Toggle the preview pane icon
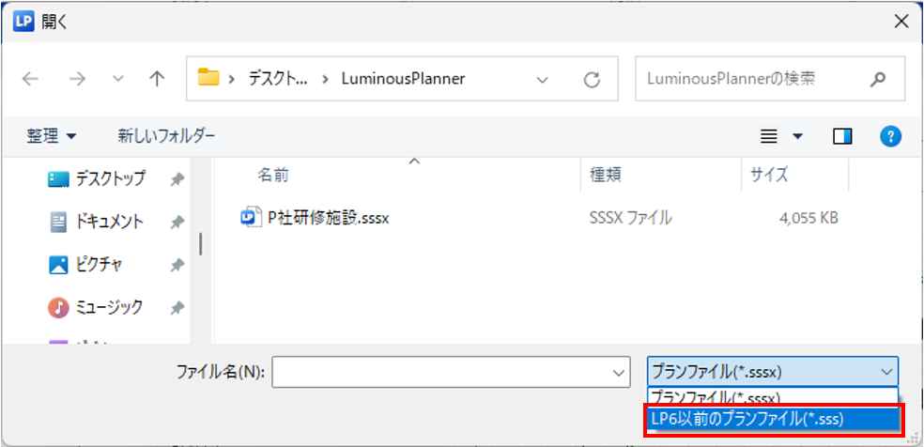 [x=842, y=136]
